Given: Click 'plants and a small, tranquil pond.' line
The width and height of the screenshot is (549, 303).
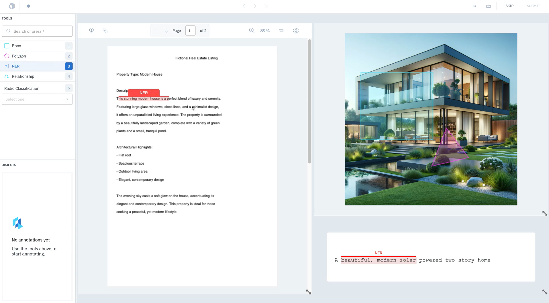Looking at the screenshot, I should click(x=142, y=131).
